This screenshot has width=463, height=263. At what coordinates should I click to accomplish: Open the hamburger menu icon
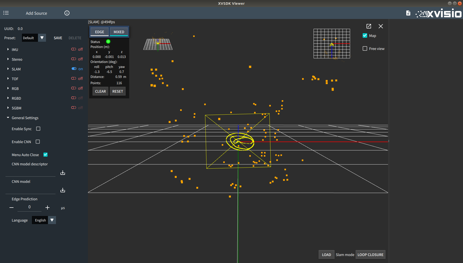coord(6,13)
